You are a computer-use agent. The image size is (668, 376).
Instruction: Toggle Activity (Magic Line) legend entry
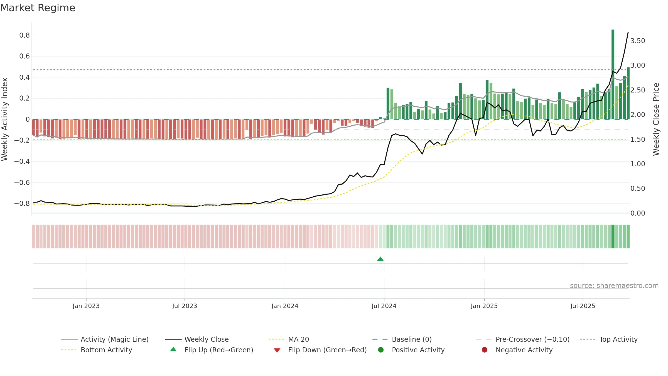tap(105, 339)
